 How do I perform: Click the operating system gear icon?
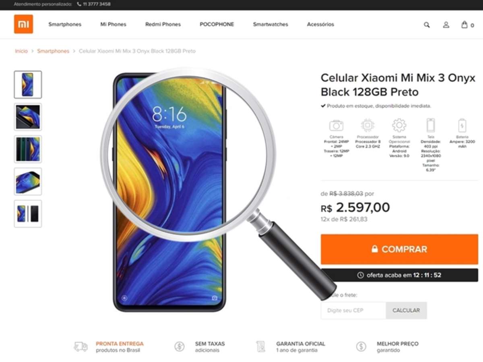point(399,125)
